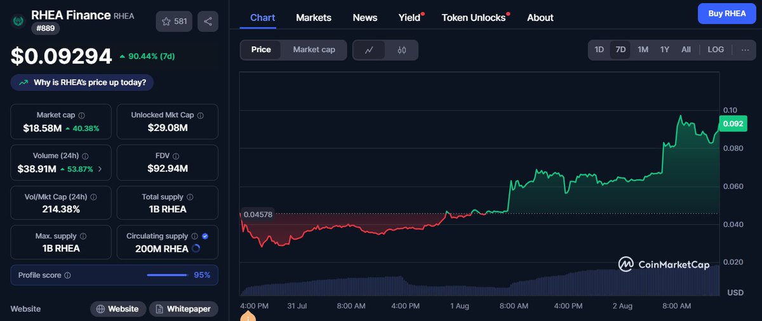The image size is (762, 321).
Task: Click the Volume (24h) info icon
Action: pyautogui.click(x=85, y=156)
